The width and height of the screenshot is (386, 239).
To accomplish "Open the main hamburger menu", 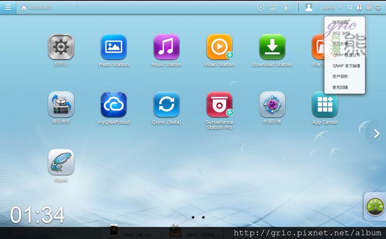I will [8, 8].
